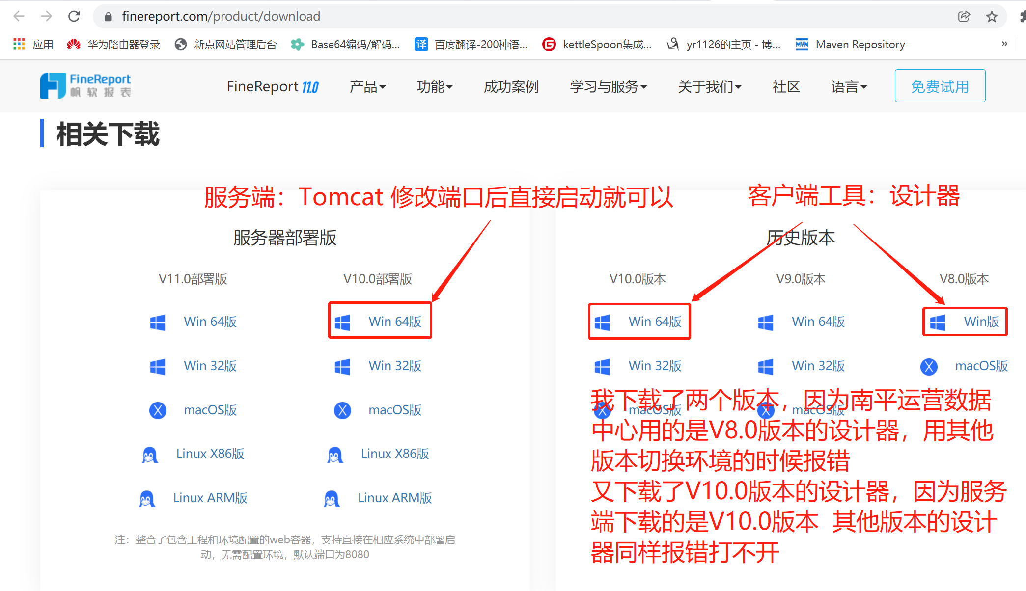Click the 相关下载 page heading
This screenshot has width=1026, height=591.
(x=108, y=134)
